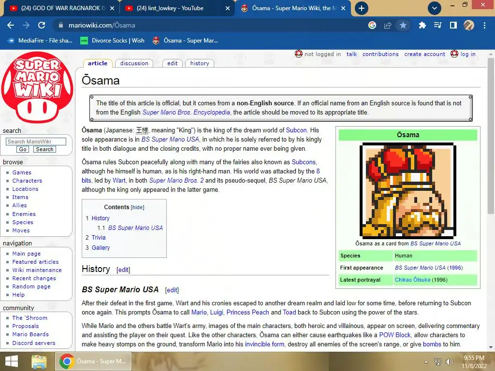Jump to Gallery in contents
Viewport: 495px width, 371px height.
coord(101,248)
